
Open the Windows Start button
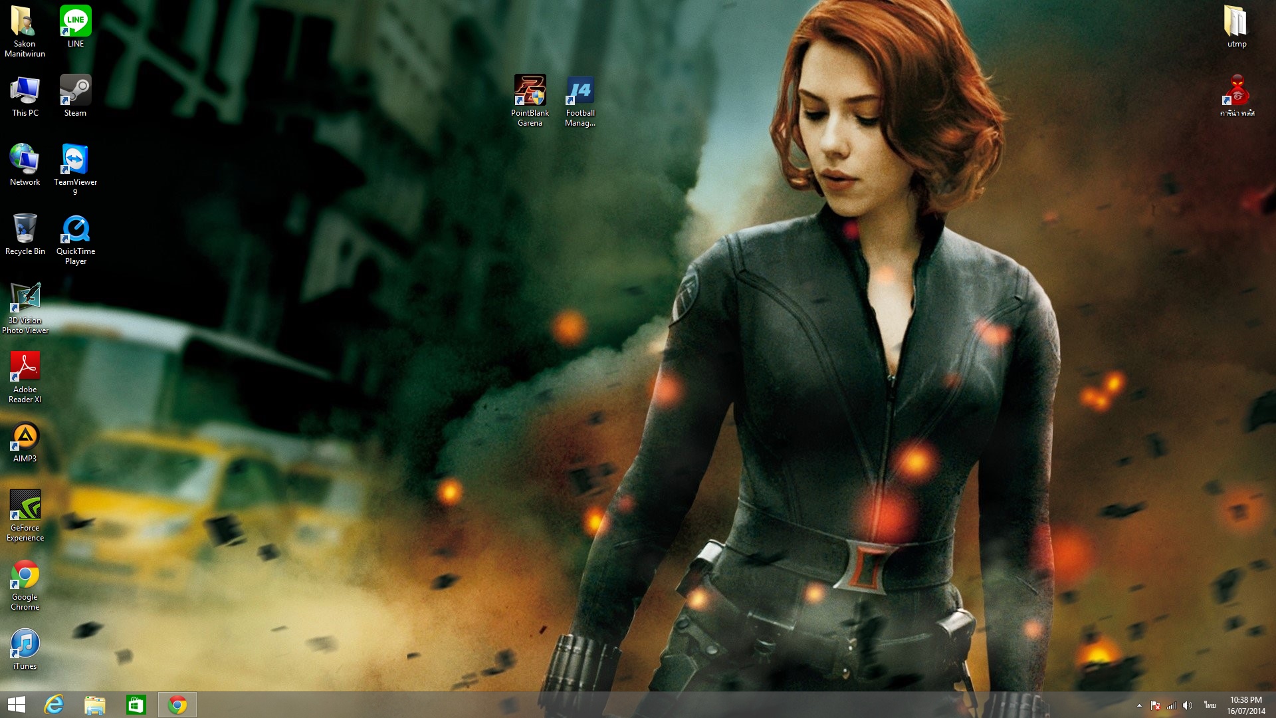click(16, 705)
